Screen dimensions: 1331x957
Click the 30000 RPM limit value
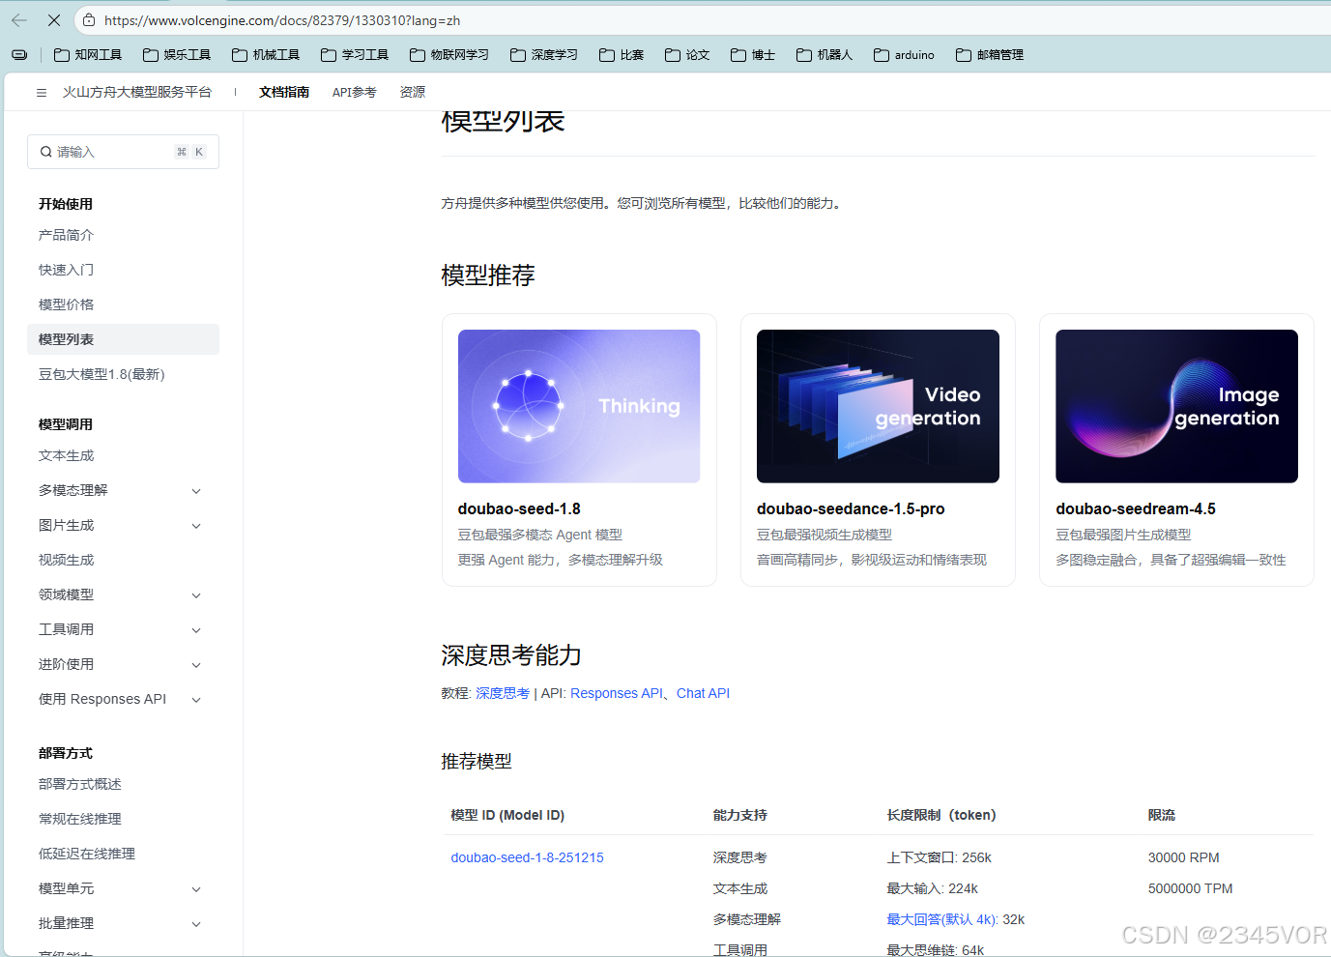[1184, 857]
